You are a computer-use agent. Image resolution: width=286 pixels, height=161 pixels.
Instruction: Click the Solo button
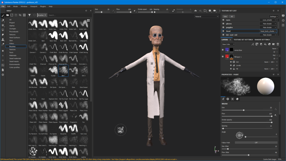pos(225,16)
